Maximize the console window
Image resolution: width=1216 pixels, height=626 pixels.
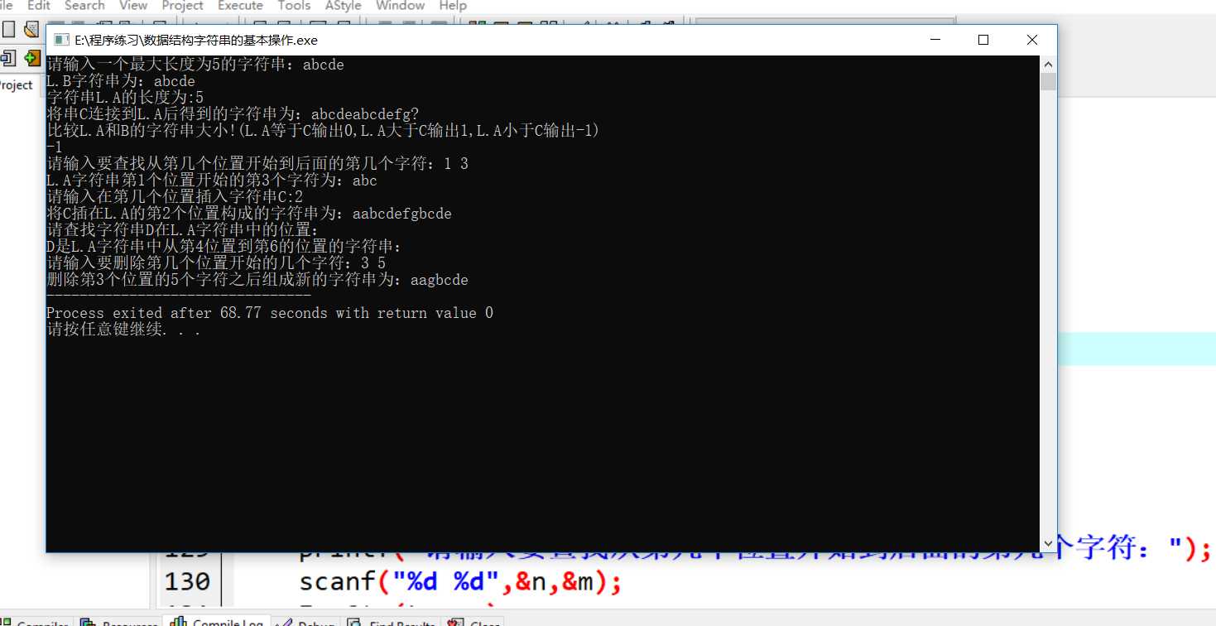click(983, 40)
